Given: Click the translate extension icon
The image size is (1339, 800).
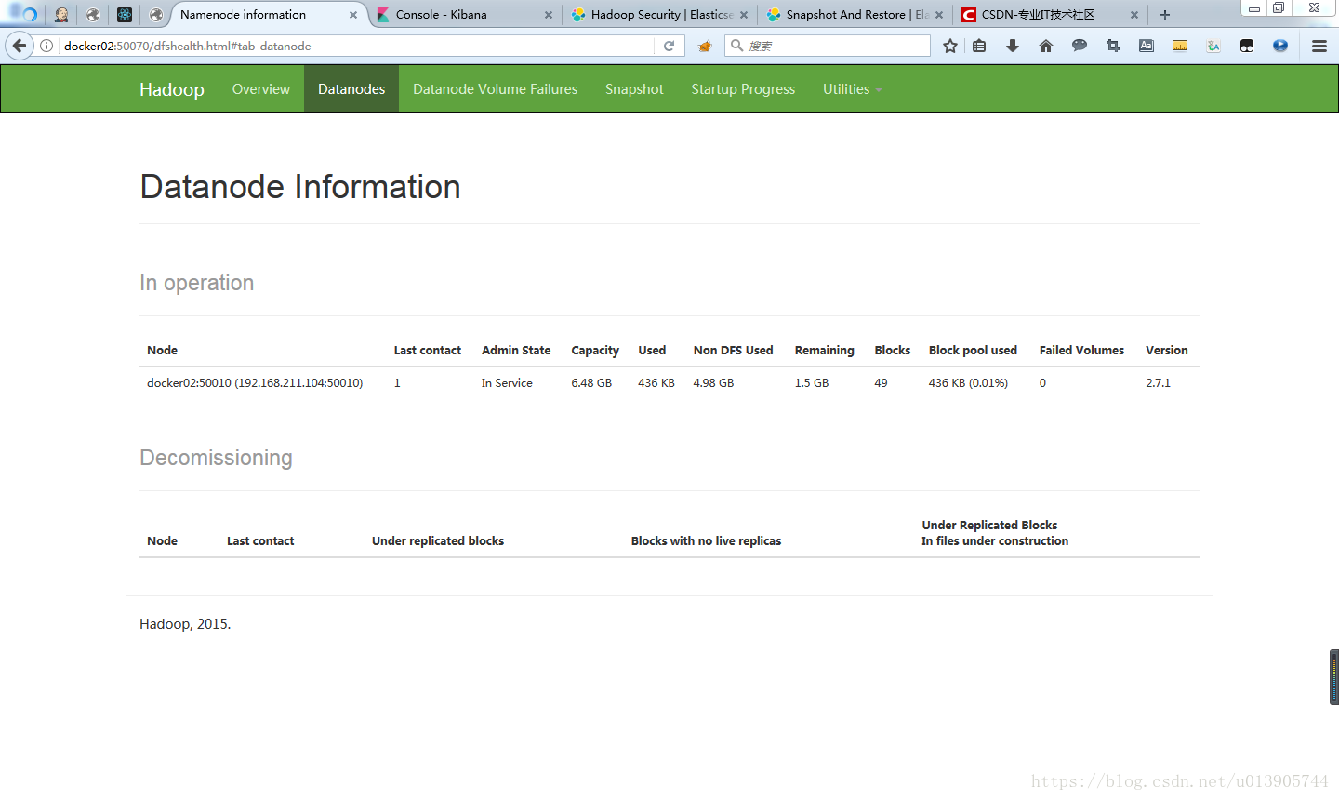Looking at the screenshot, I should click(x=1213, y=46).
